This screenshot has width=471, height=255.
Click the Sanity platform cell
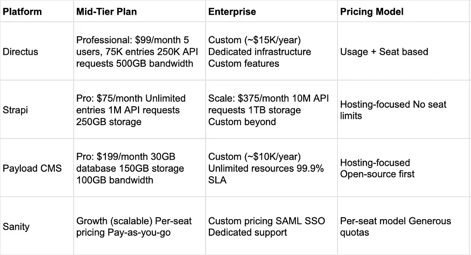point(16,226)
